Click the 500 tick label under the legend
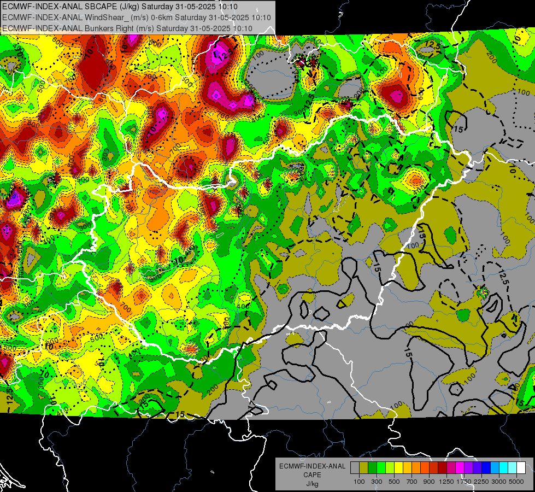The height and width of the screenshot is (492, 535). point(394,482)
